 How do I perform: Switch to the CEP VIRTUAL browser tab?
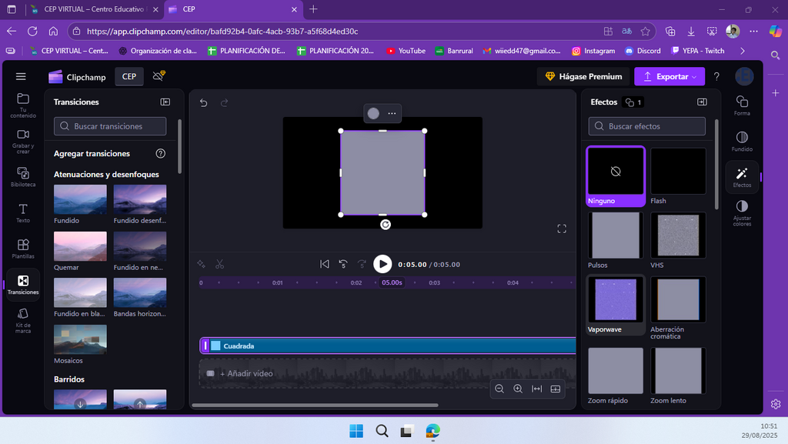coord(94,9)
